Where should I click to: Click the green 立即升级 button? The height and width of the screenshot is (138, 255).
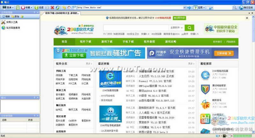click(179, 18)
